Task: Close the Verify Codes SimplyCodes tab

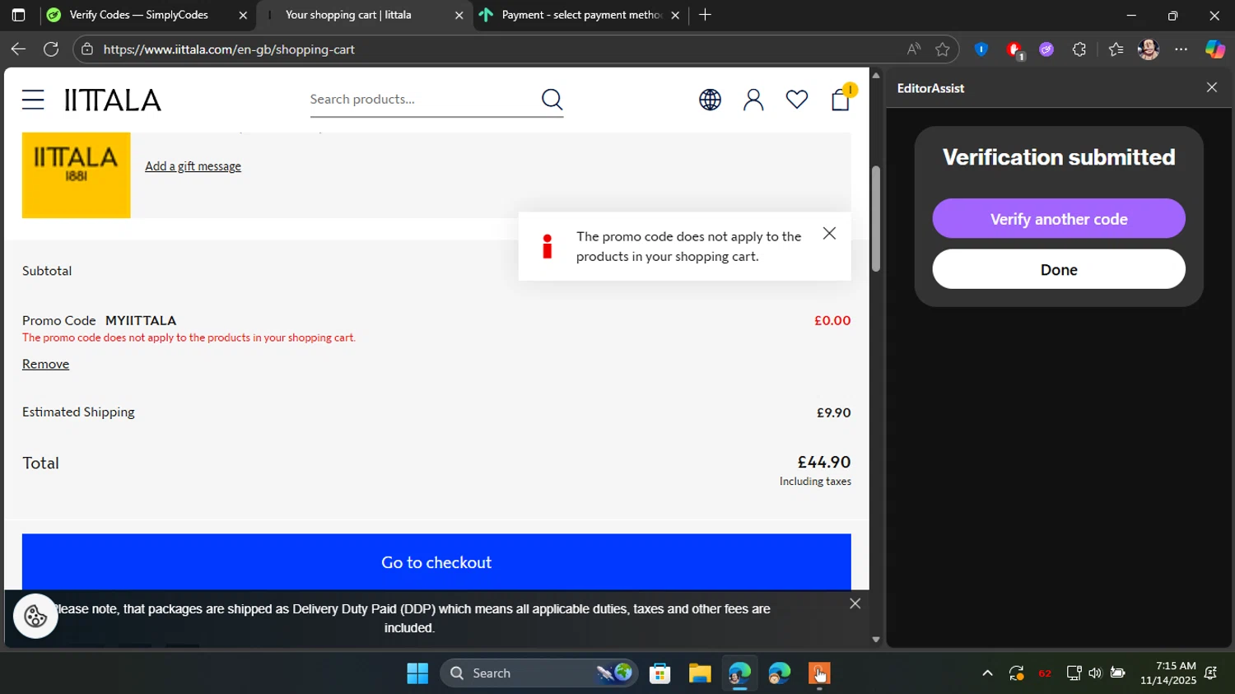Action: point(243,16)
